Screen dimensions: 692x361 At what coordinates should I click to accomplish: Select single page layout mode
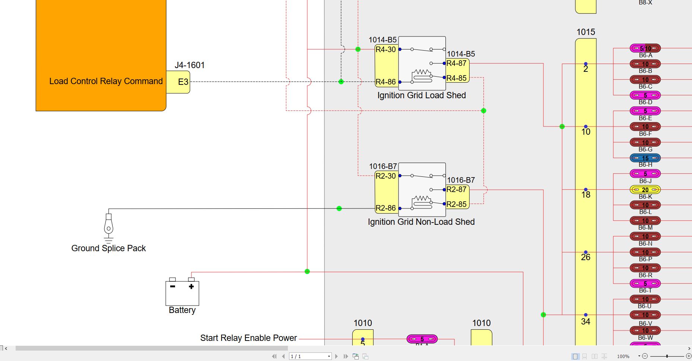click(x=575, y=357)
